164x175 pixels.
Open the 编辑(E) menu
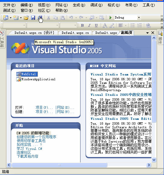[27, 5]
